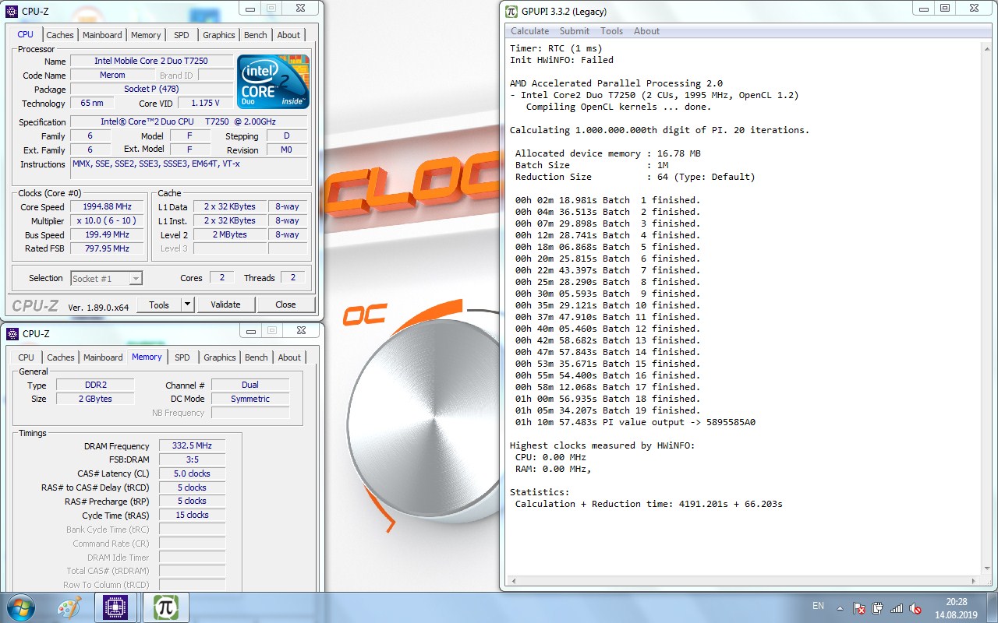This screenshot has width=998, height=623.
Task: Click the Channel # value 'Dual'
Action: (250, 385)
